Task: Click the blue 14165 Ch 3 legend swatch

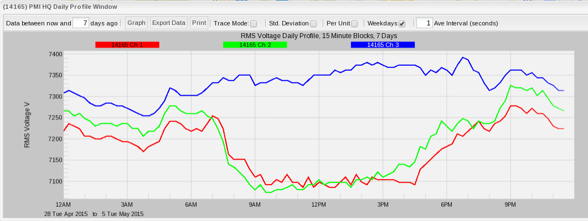Action: (x=383, y=45)
